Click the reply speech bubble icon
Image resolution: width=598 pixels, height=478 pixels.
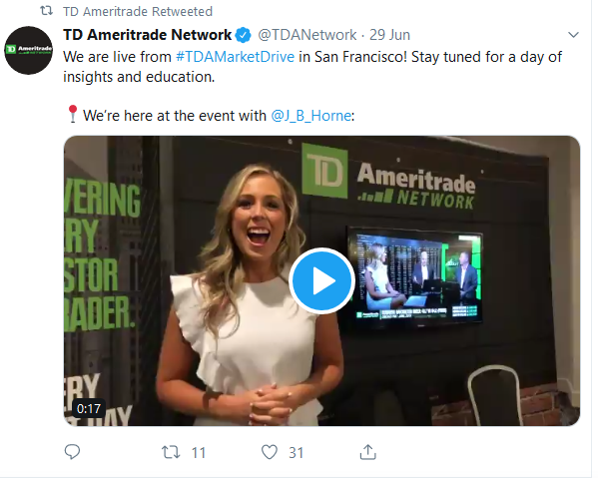pyautogui.click(x=72, y=452)
